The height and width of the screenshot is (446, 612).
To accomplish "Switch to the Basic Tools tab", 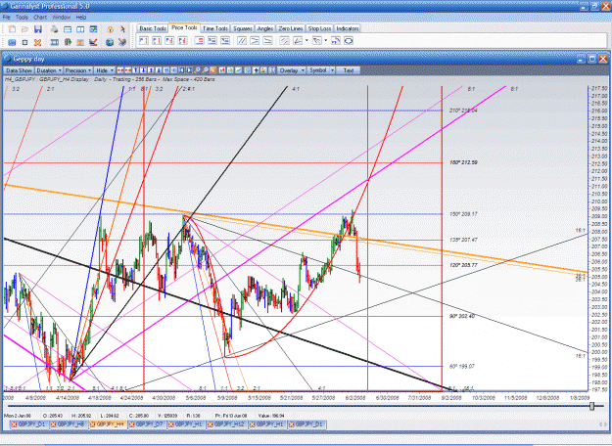I will tap(153, 28).
